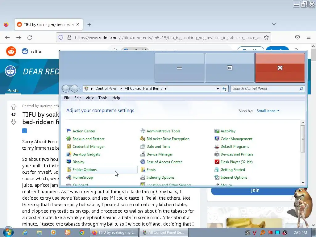Screen dimensions: 316x237
Task: Launch Google Chrome from taskbar
Action: 81,232
